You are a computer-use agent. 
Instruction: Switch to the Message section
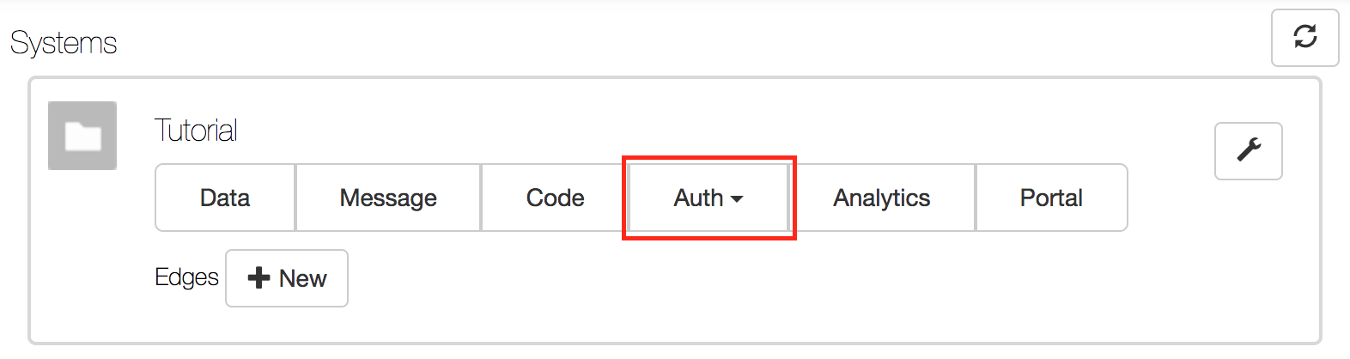click(x=388, y=198)
